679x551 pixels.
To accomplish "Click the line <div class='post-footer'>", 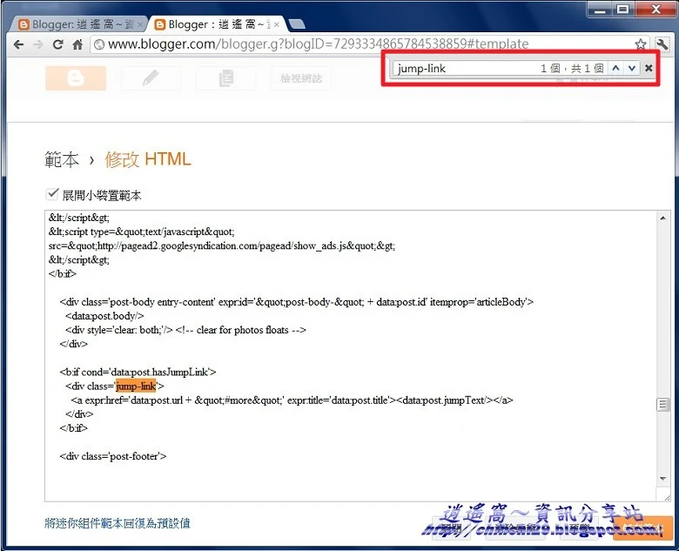I will (x=113, y=456).
